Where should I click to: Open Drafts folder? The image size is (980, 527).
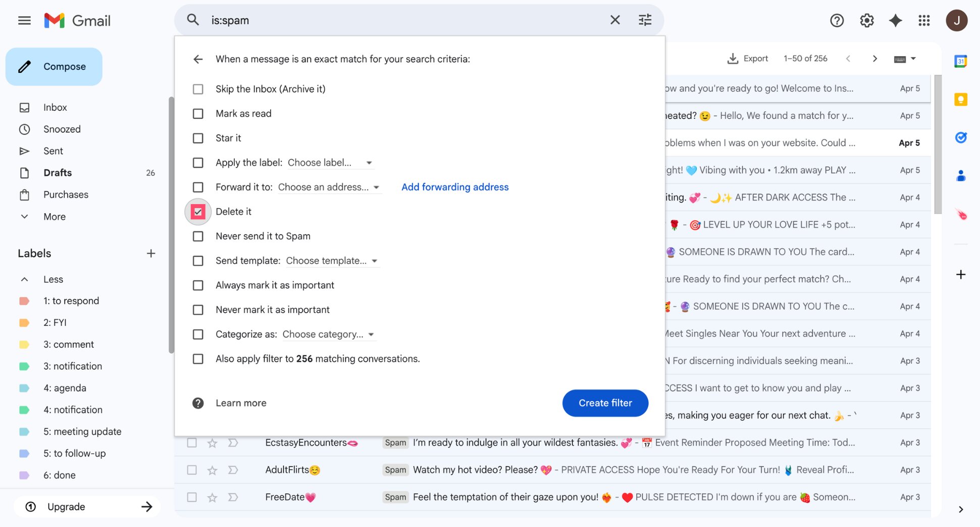click(58, 173)
